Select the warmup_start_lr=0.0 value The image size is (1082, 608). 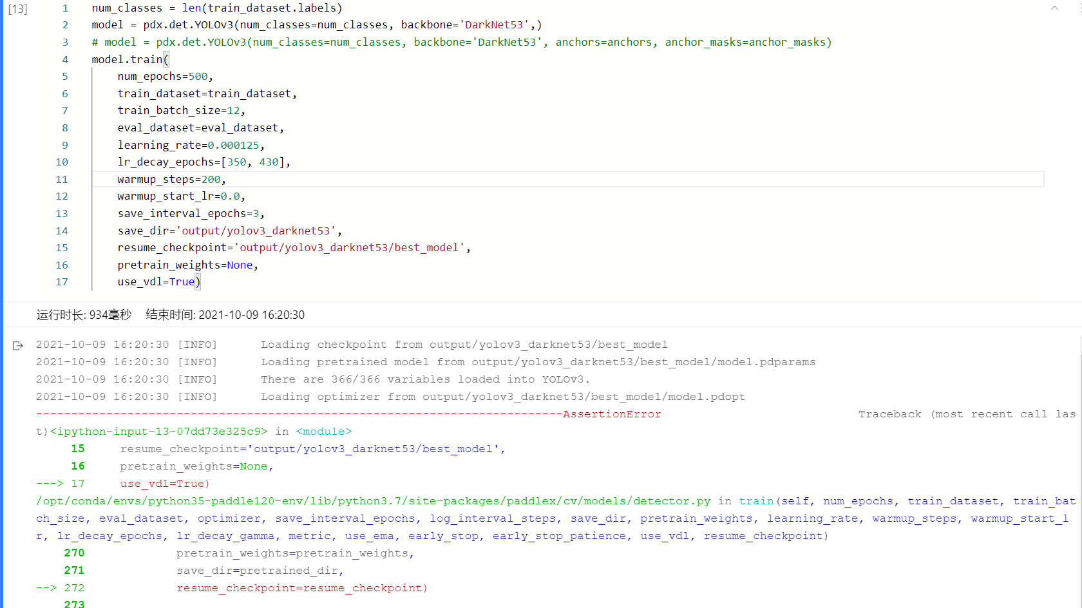(x=180, y=196)
